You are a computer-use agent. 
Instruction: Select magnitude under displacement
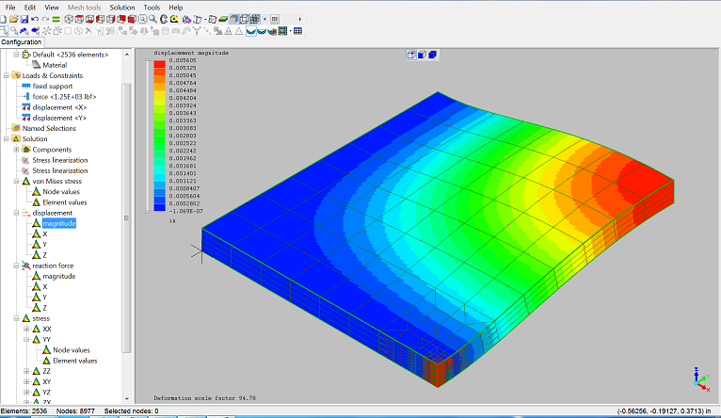[59, 223]
